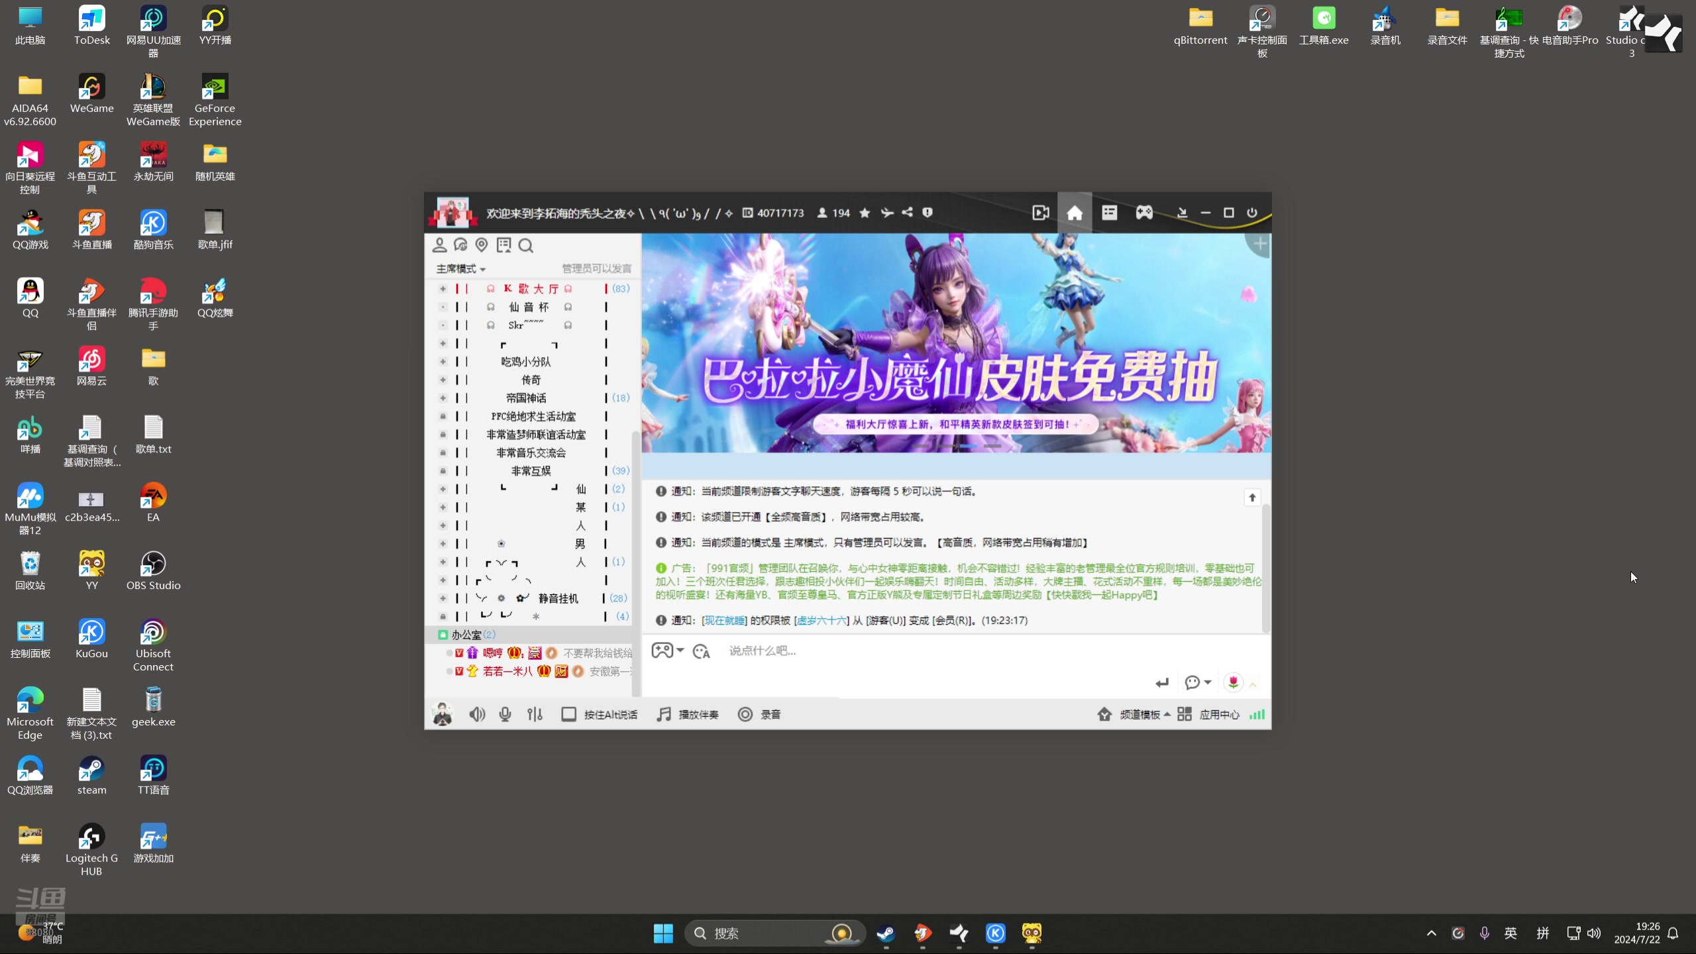Open the video live tab in YY header
Viewport: 1696px width, 954px height.
point(1040,213)
